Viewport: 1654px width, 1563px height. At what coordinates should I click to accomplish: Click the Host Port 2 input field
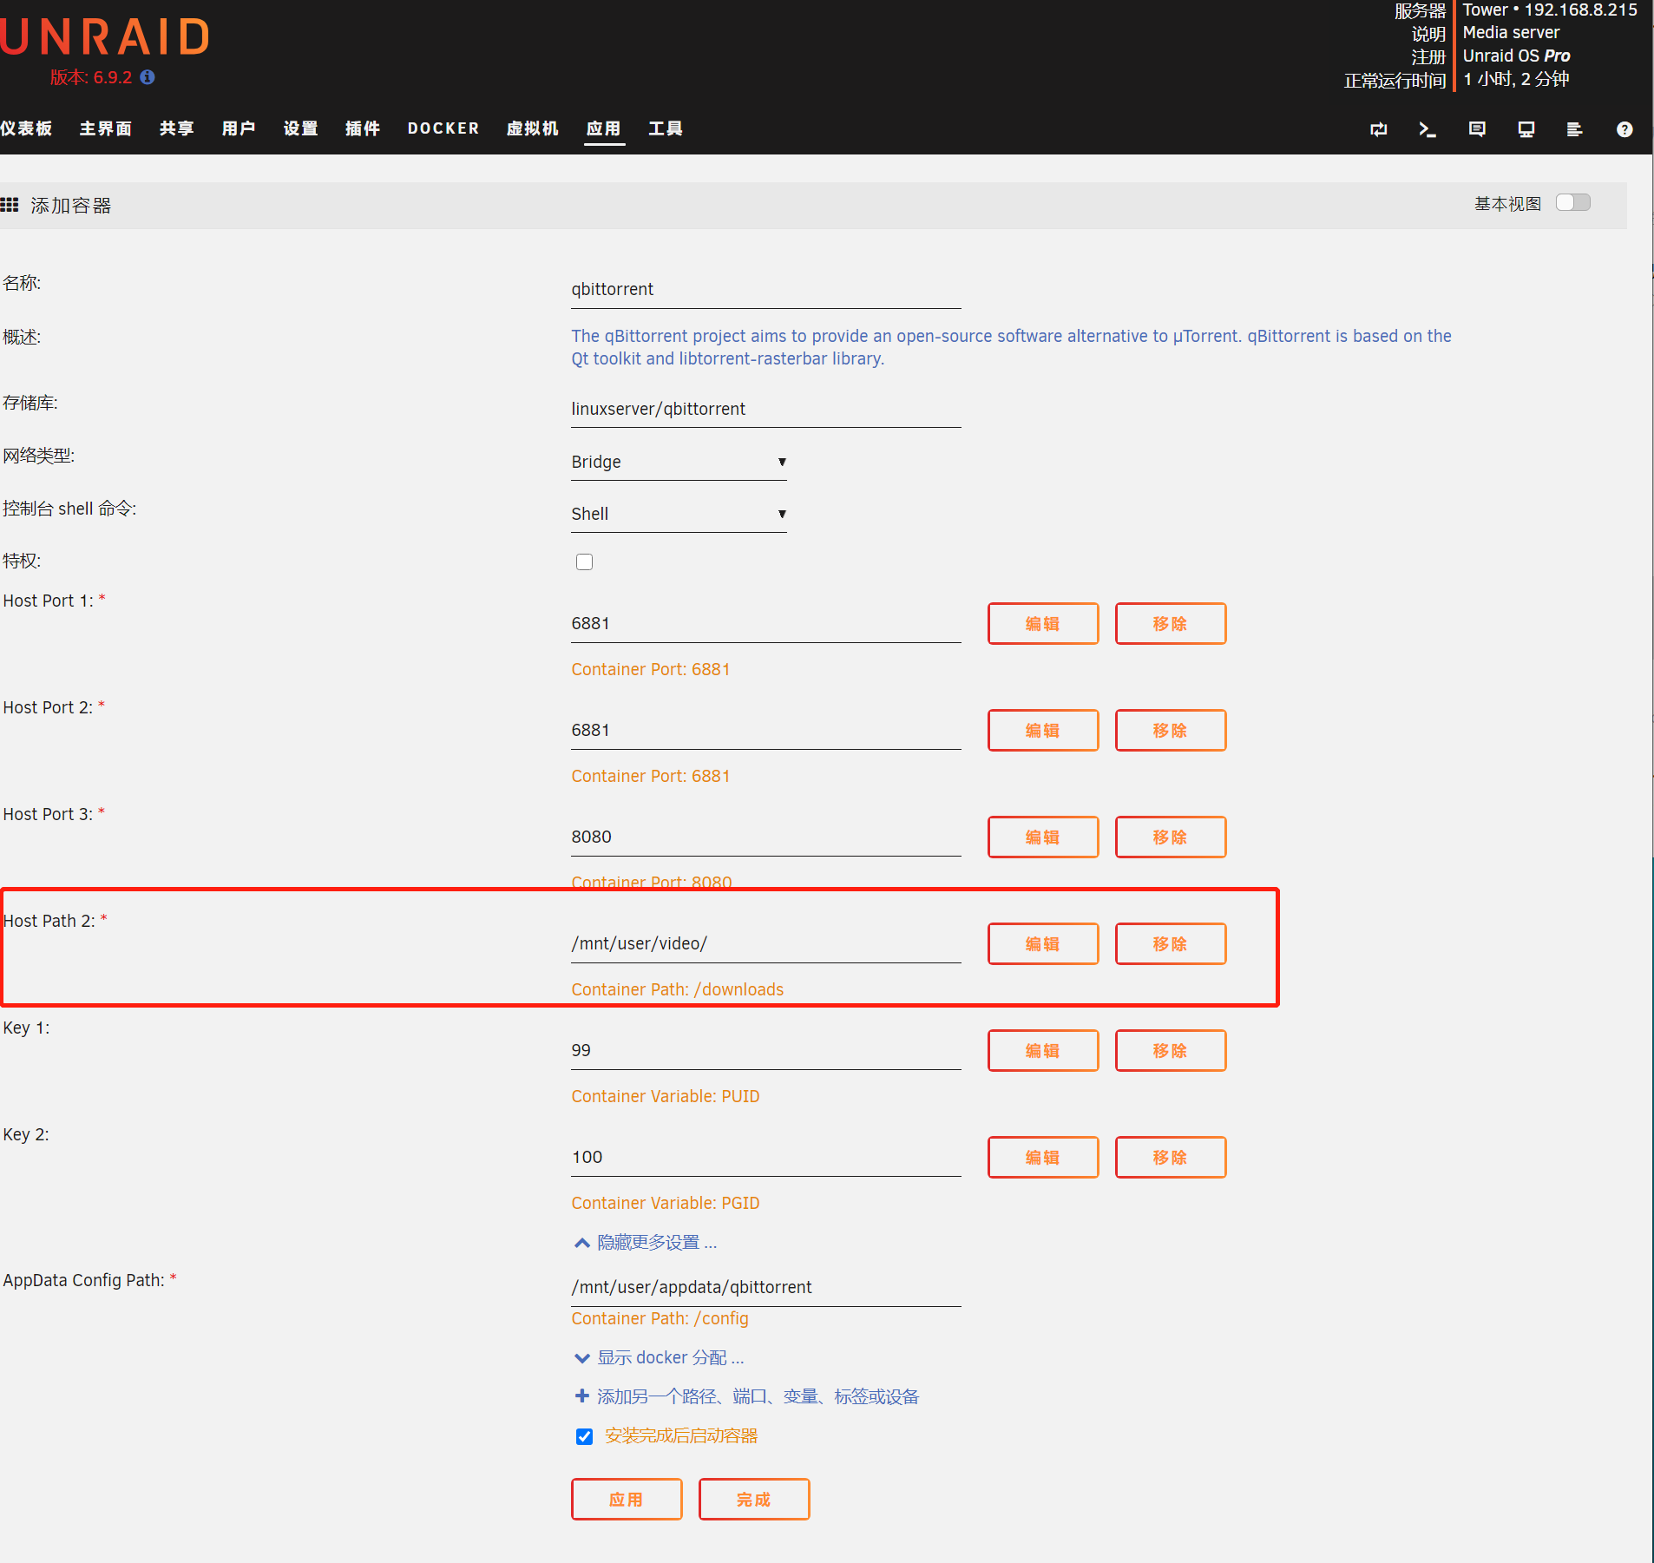coord(765,730)
